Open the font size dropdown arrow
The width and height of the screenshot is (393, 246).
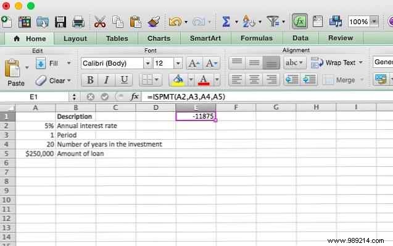pos(178,63)
